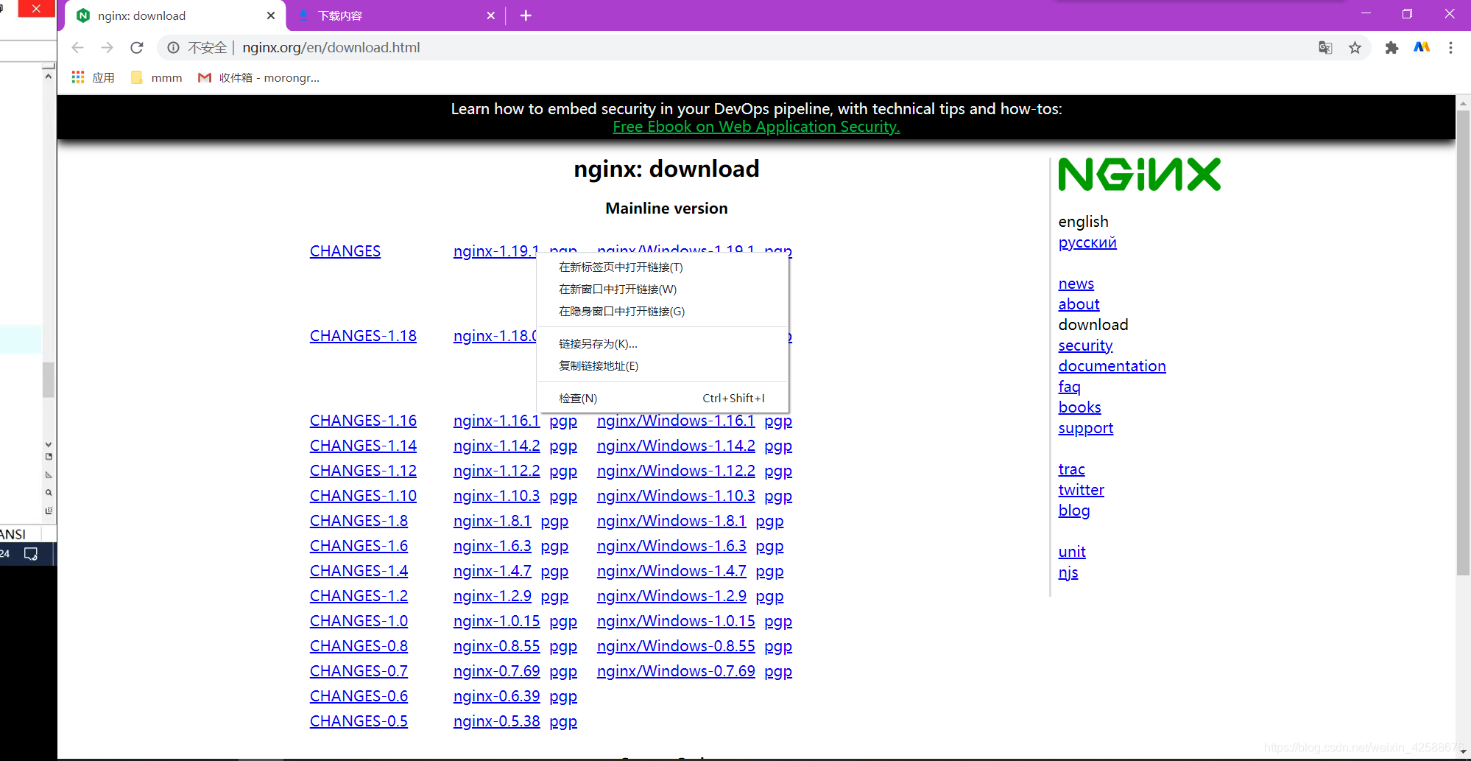Open a new browser tab
Image resolution: width=1471 pixels, height=761 pixels.
526,15
